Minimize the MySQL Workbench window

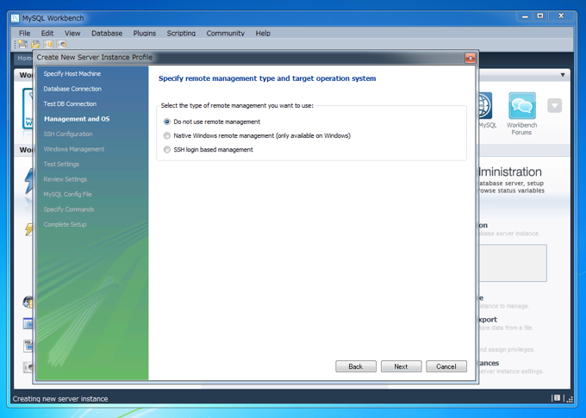(525, 16)
